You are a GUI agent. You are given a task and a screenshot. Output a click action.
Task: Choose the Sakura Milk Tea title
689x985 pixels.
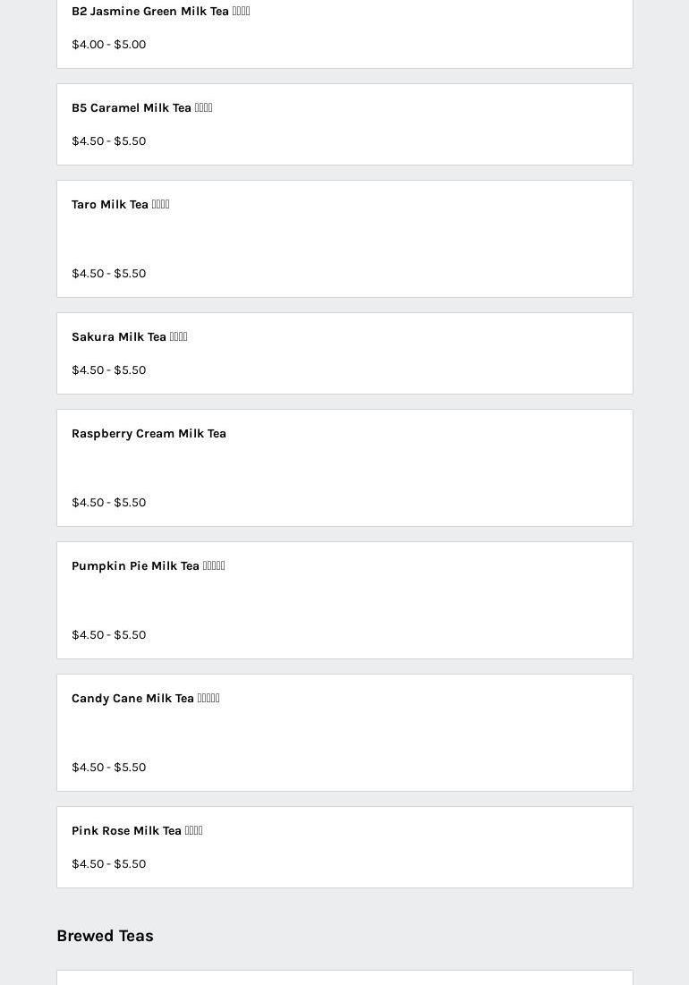[130, 337]
